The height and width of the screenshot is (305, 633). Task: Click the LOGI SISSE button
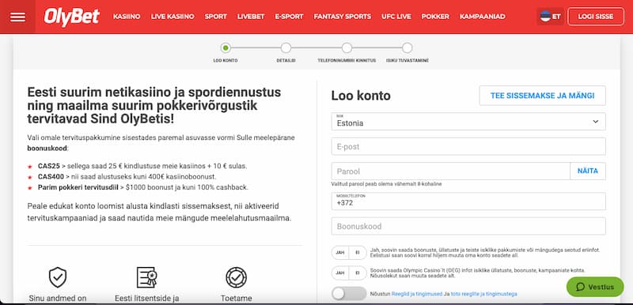coord(596,17)
